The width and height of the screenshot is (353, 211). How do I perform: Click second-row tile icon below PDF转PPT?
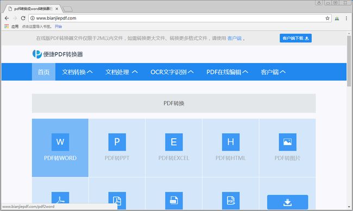pyautogui.click(x=117, y=201)
